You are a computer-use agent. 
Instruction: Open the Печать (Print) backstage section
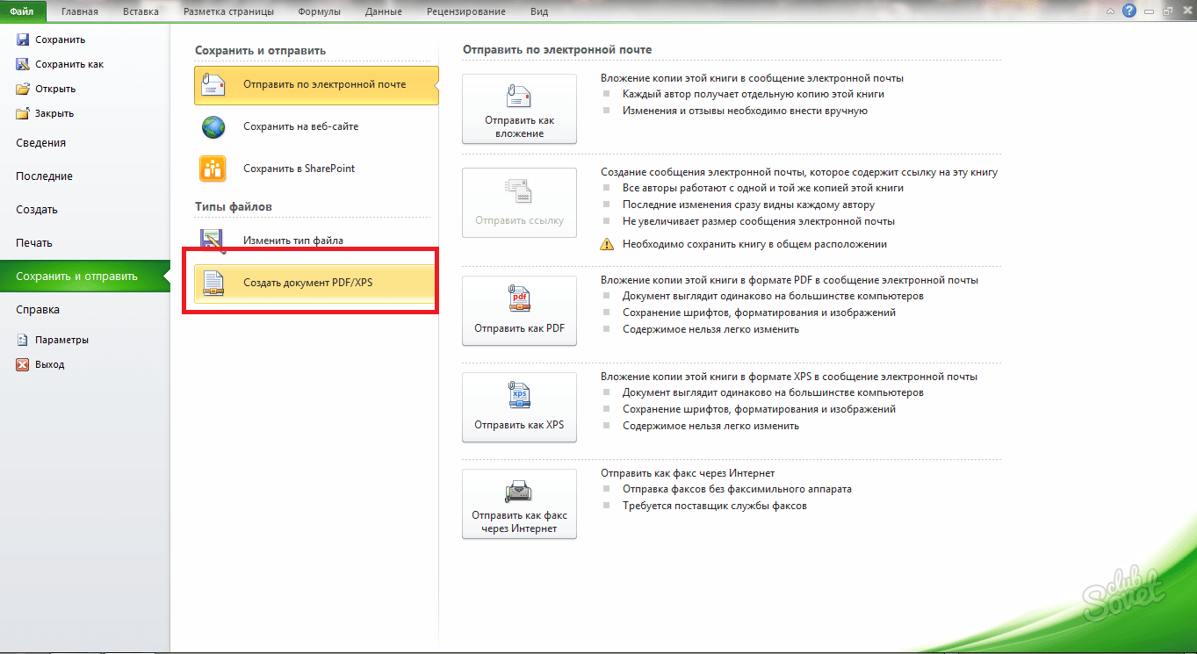click(x=34, y=243)
